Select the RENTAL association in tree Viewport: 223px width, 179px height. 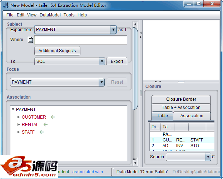click(x=30, y=125)
